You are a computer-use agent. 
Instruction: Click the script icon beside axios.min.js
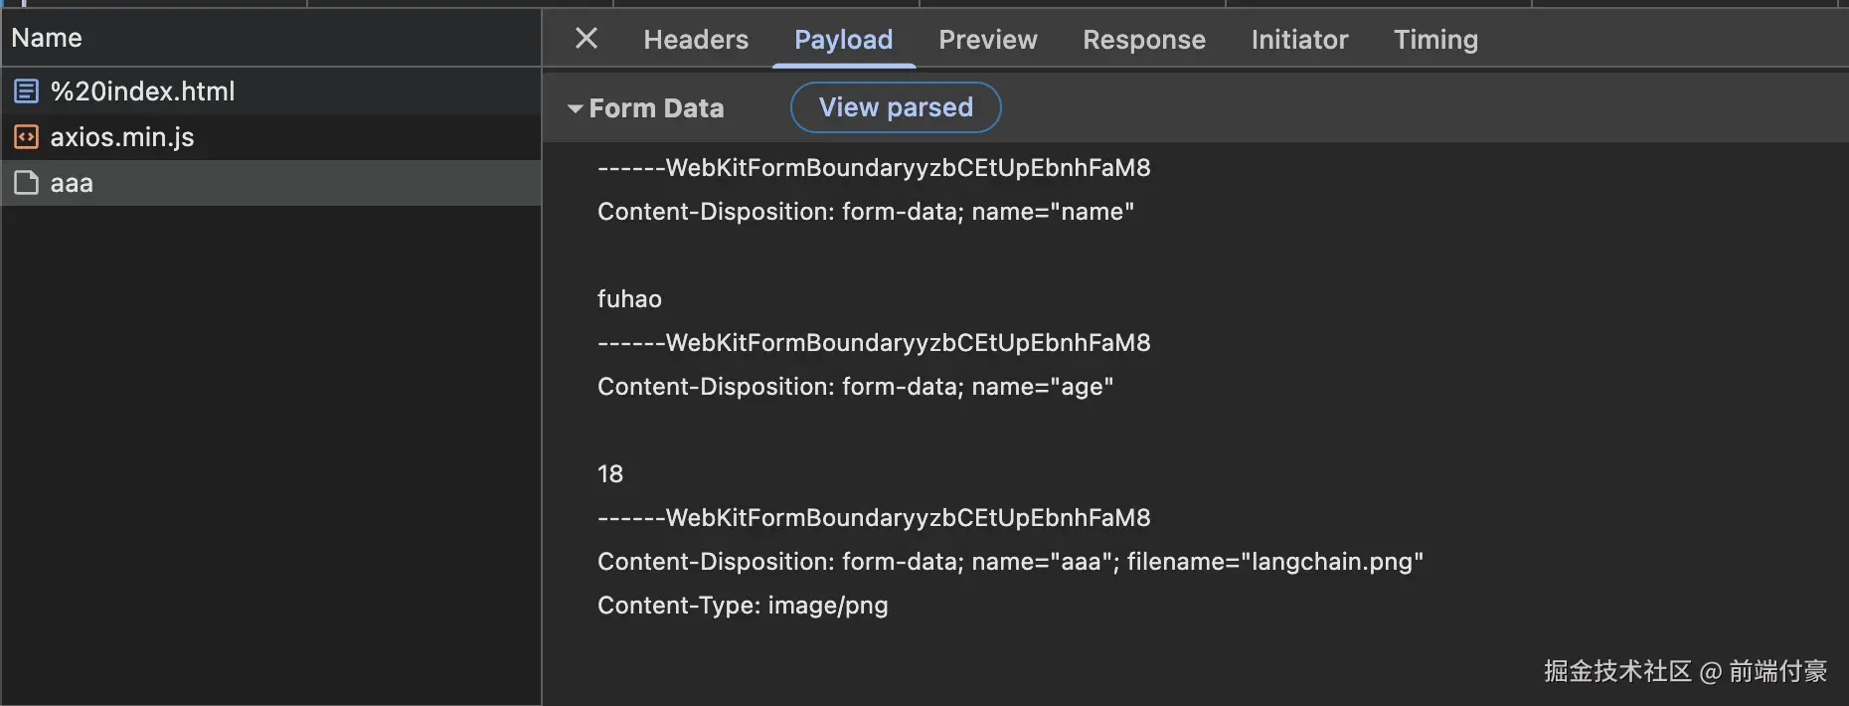[x=26, y=137]
